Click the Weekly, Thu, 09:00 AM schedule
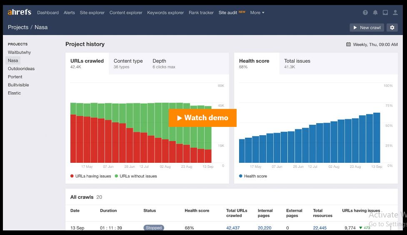The height and width of the screenshot is (235, 407). click(x=375, y=44)
